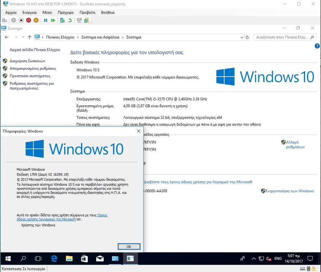Click the ENG language indicator
Viewport: 321px width, 272px height.
(278, 259)
